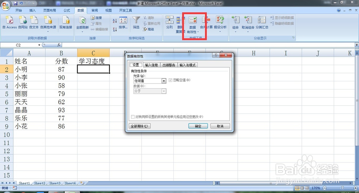Switch to Input Message (输入信息) tab
359x193 pixels.
pyautogui.click(x=151, y=65)
